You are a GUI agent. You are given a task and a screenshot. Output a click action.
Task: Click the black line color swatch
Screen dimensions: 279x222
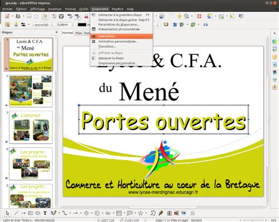point(82,25)
